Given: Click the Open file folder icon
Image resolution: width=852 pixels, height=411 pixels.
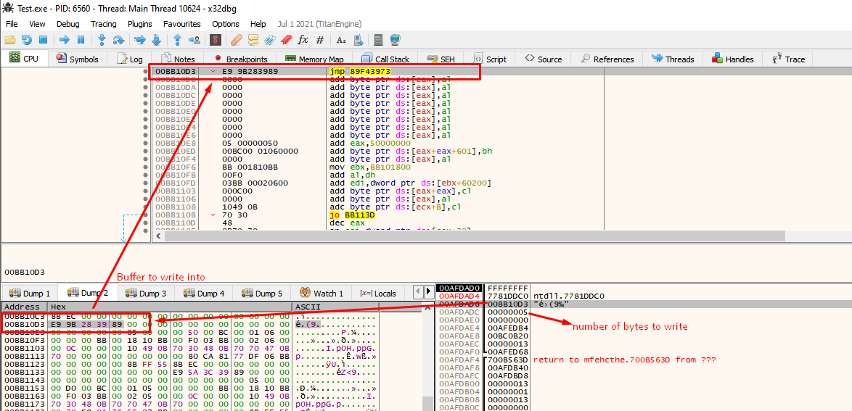Looking at the screenshot, I should point(10,40).
